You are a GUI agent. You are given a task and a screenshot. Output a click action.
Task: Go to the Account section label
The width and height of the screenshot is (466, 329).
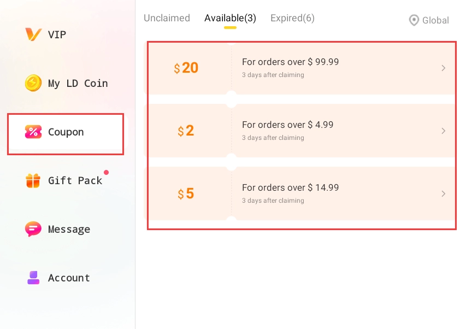(x=69, y=278)
